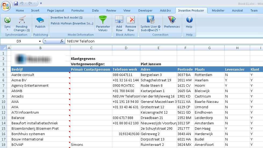Screen dimensions: 263x148
Task: Select the 0900 ROXTEC phone cell
Action: coord(126,85)
